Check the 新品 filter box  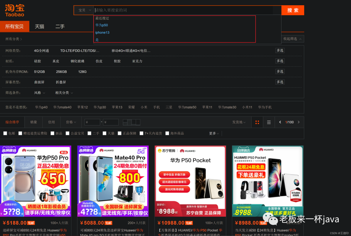[52, 133]
